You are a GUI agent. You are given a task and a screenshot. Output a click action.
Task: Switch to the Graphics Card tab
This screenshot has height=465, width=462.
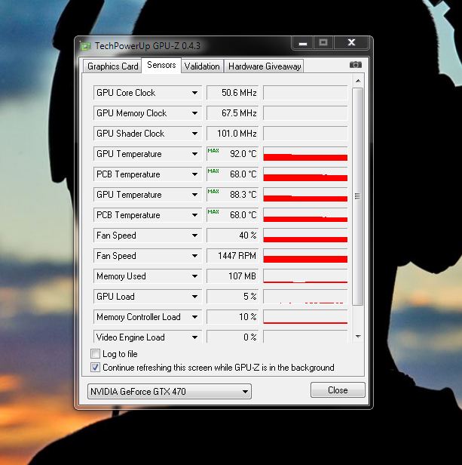point(113,66)
